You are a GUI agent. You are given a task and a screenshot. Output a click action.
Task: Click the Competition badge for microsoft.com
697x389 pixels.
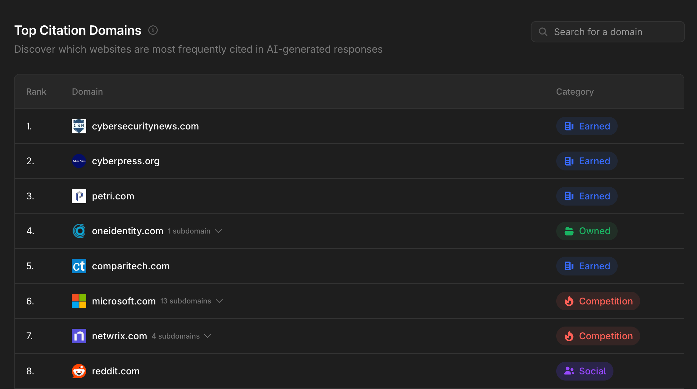[598, 301]
